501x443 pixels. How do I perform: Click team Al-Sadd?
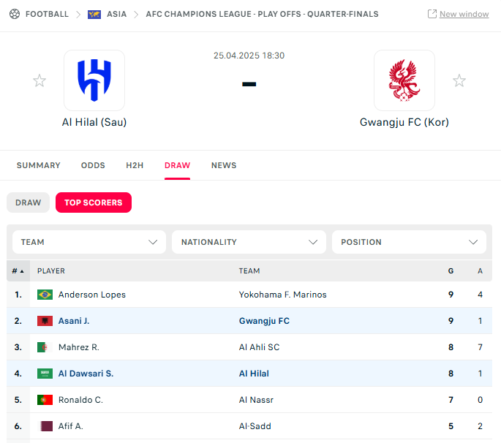pyautogui.click(x=255, y=426)
